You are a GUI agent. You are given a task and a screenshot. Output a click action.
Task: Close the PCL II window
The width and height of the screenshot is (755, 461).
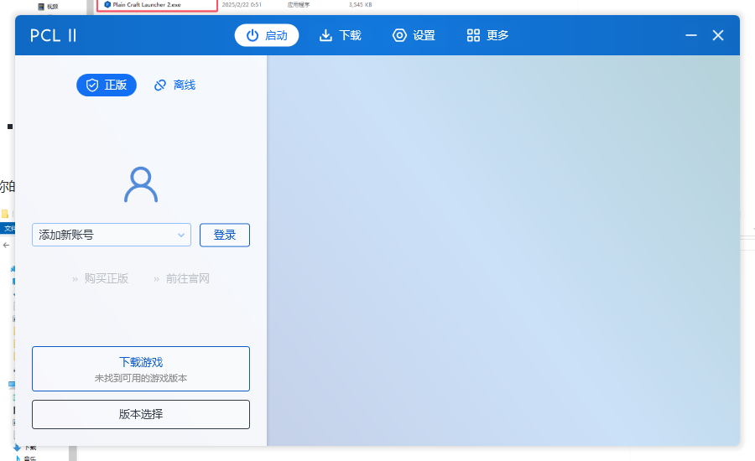pyautogui.click(x=718, y=35)
